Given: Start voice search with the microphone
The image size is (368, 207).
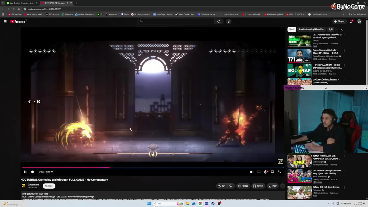Looking at the screenshot, I should (229, 21).
